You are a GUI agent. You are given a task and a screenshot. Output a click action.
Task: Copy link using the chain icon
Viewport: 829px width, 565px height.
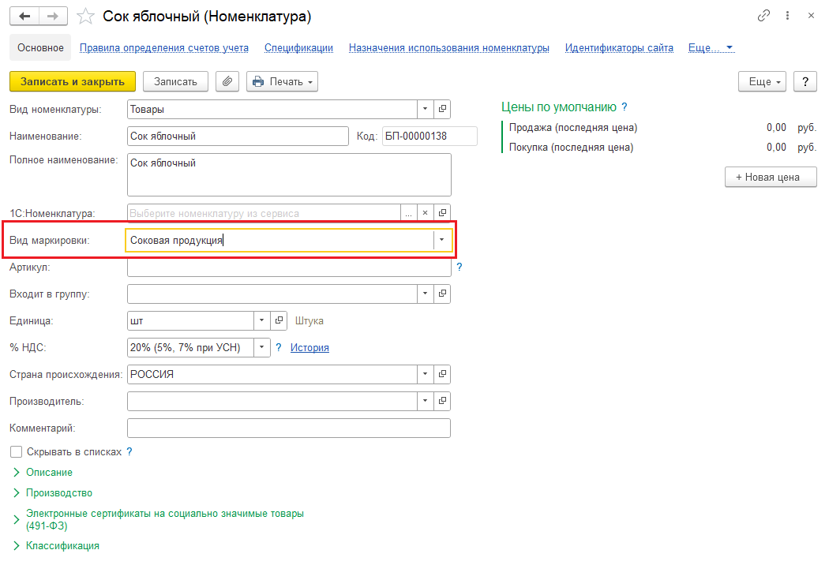click(x=763, y=15)
